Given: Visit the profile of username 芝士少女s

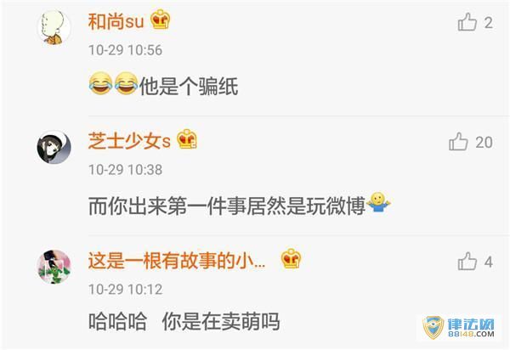Looking at the screenshot, I should pyautogui.click(x=129, y=141).
